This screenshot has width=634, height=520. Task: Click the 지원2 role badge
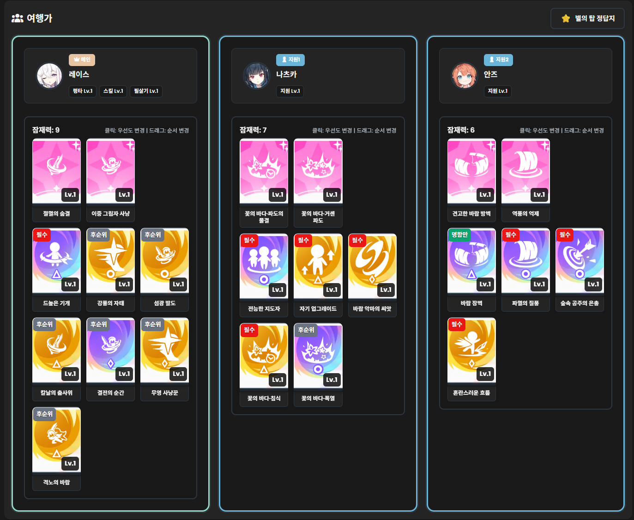[498, 60]
